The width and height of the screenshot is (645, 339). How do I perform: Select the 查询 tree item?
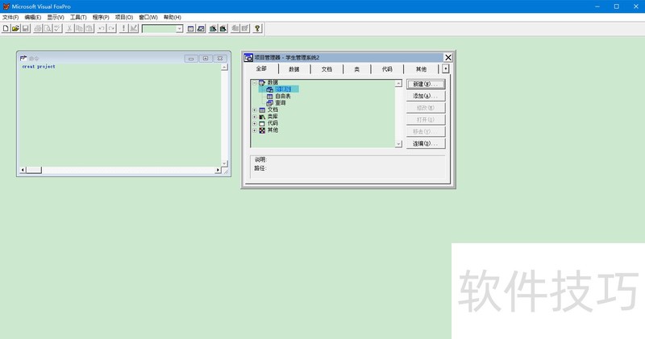pos(276,103)
